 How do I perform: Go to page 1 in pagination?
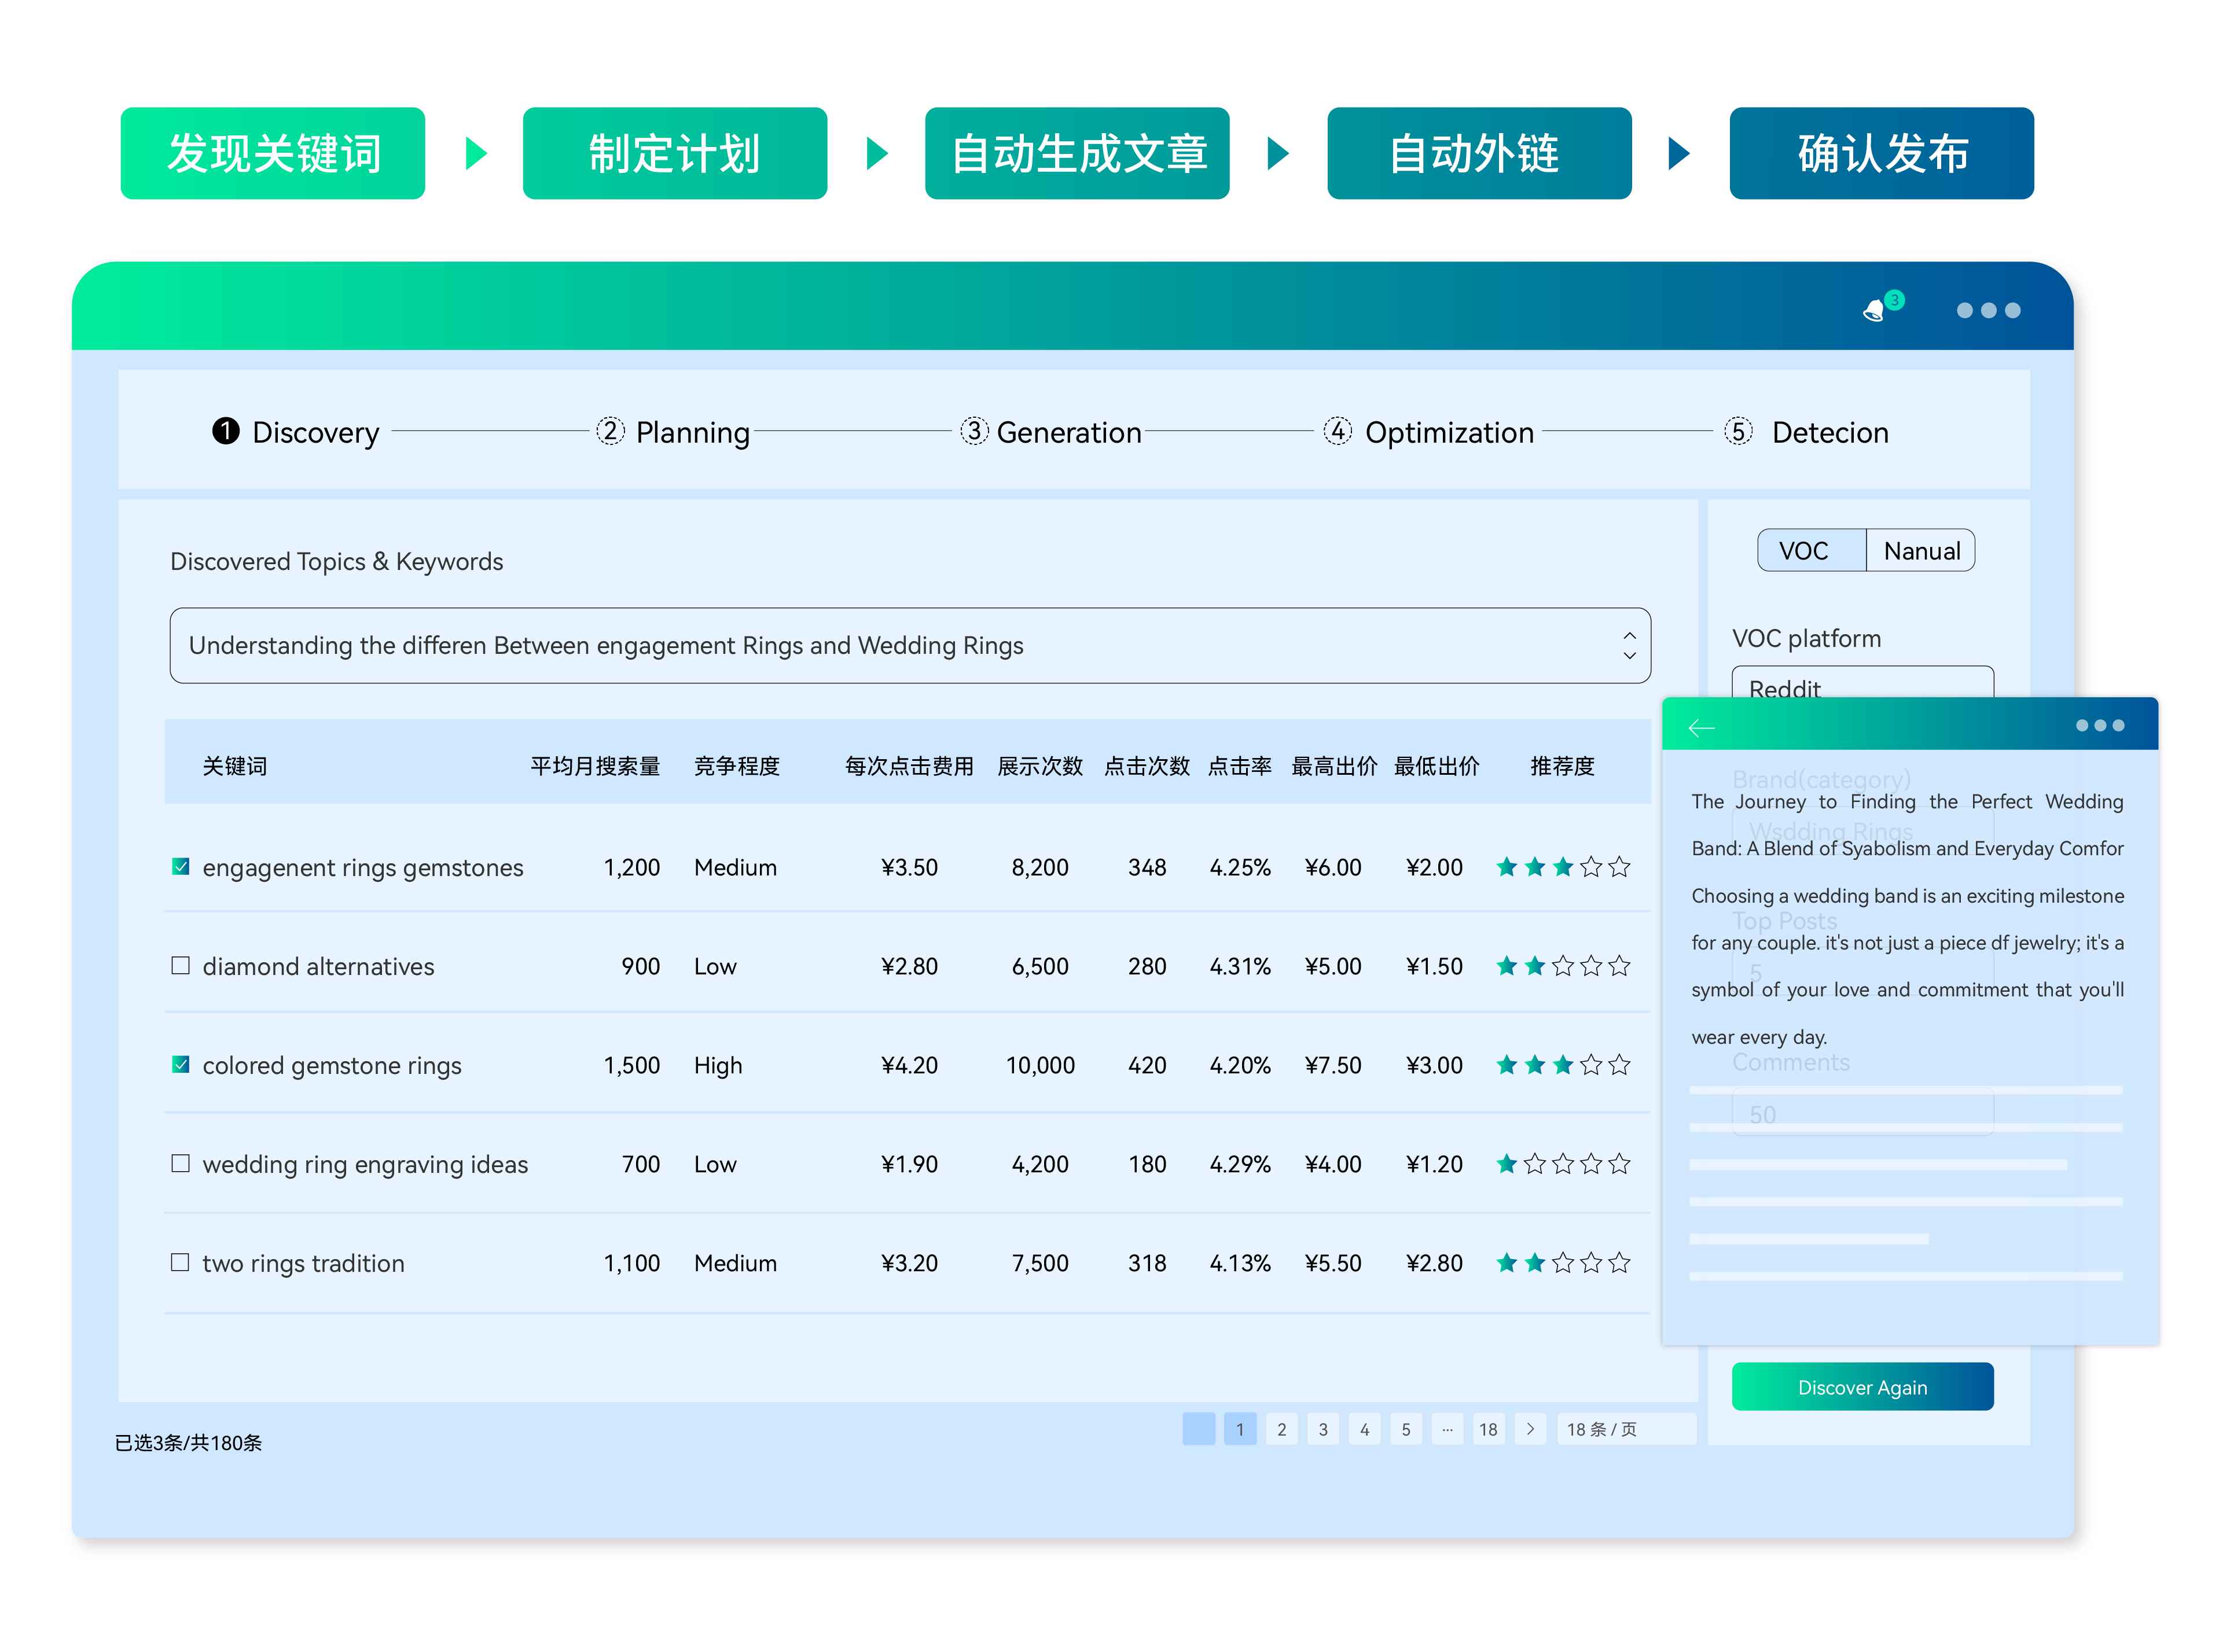[1240, 1429]
